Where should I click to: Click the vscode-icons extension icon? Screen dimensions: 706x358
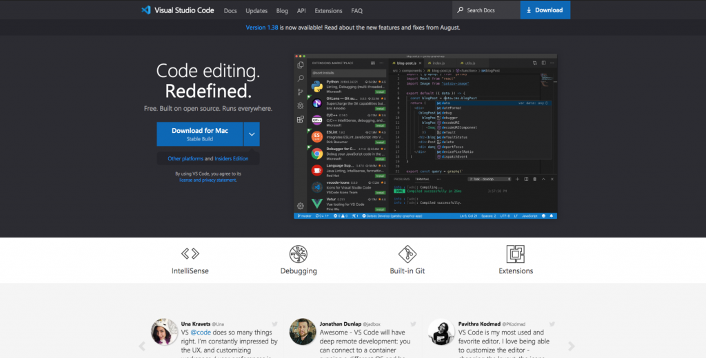tap(317, 187)
